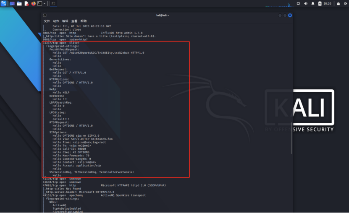The width and height of the screenshot is (349, 213).
Task: Click the show desktop panel icon
Action: coord(12,3)
